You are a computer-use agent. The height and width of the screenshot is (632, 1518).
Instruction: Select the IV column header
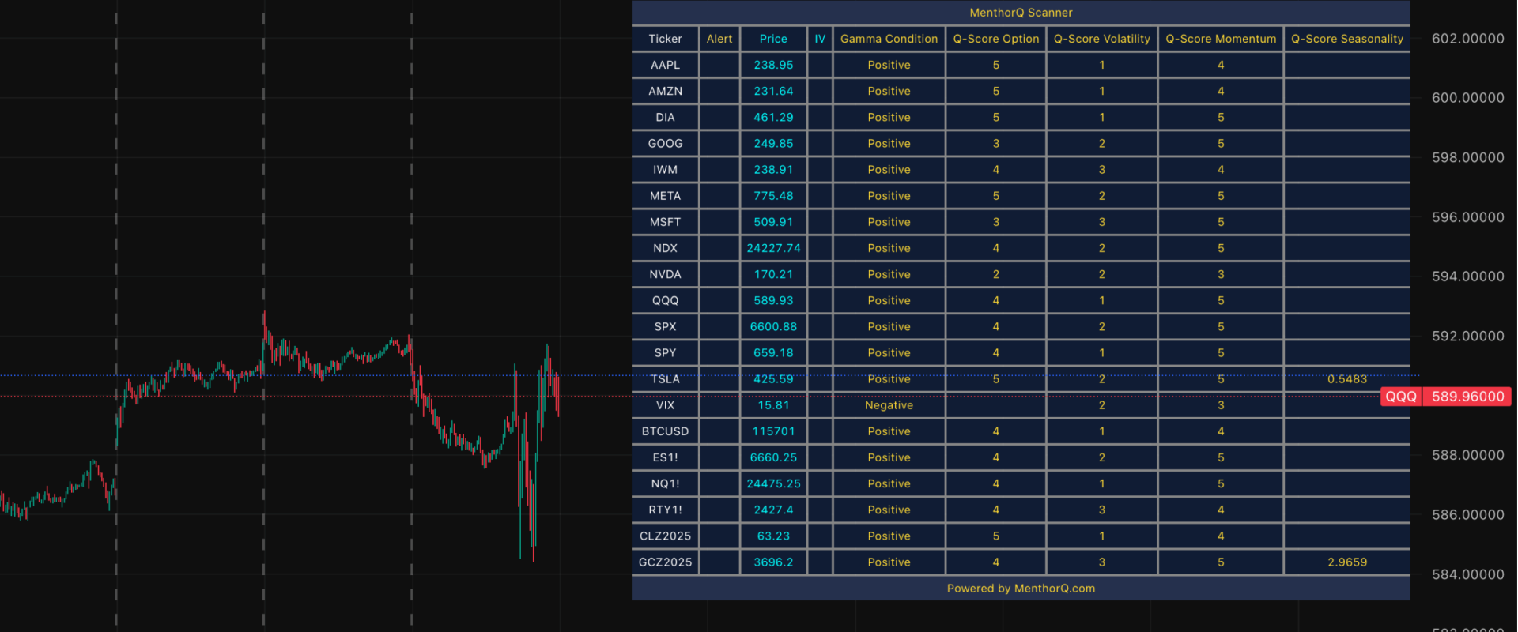(820, 39)
